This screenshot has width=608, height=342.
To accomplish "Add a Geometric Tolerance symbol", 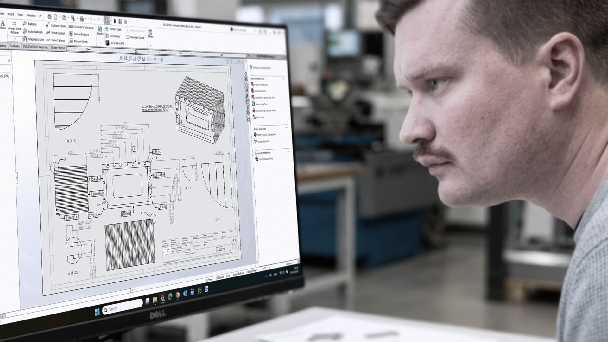I will coord(83,28).
